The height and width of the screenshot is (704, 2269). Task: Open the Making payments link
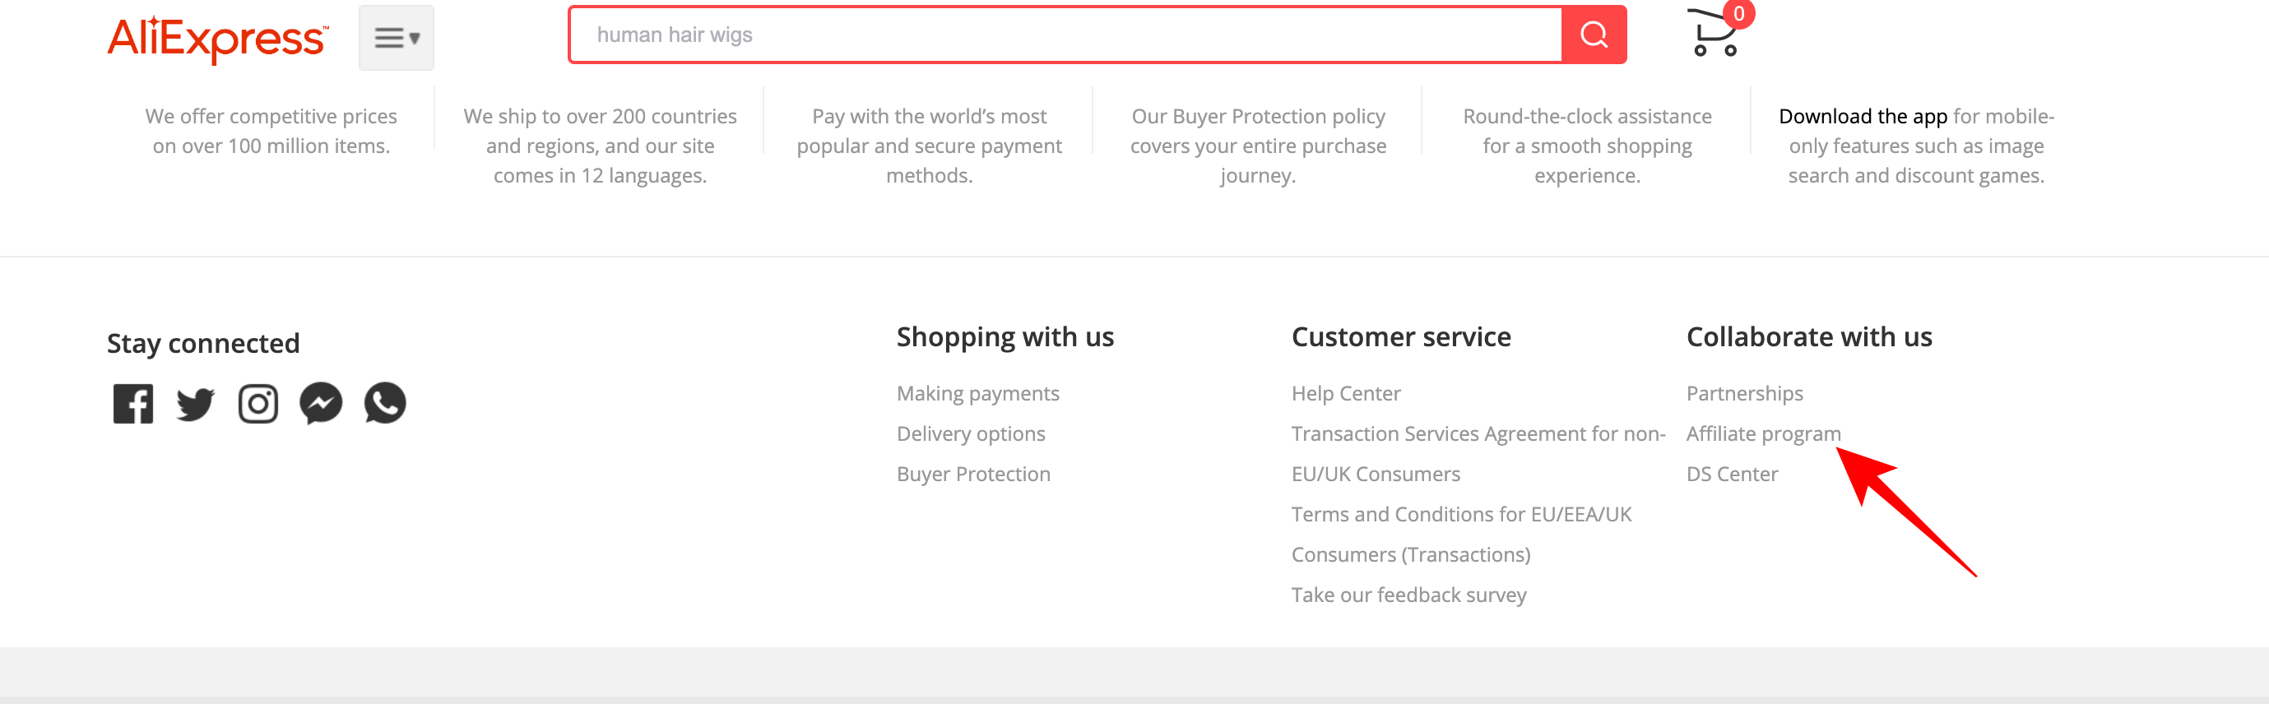(977, 393)
